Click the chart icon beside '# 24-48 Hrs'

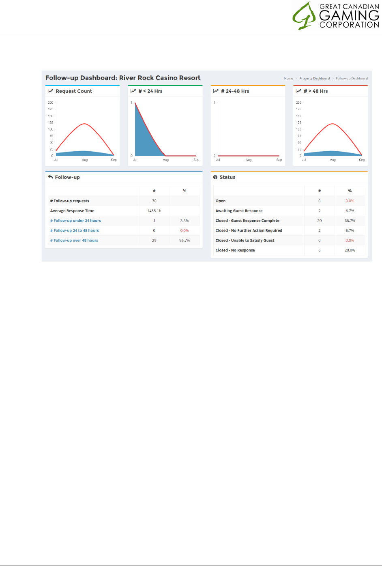click(216, 91)
